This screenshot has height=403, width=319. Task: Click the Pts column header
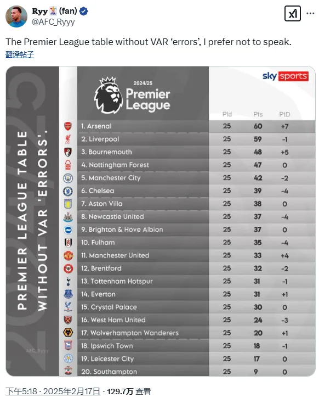258,114
